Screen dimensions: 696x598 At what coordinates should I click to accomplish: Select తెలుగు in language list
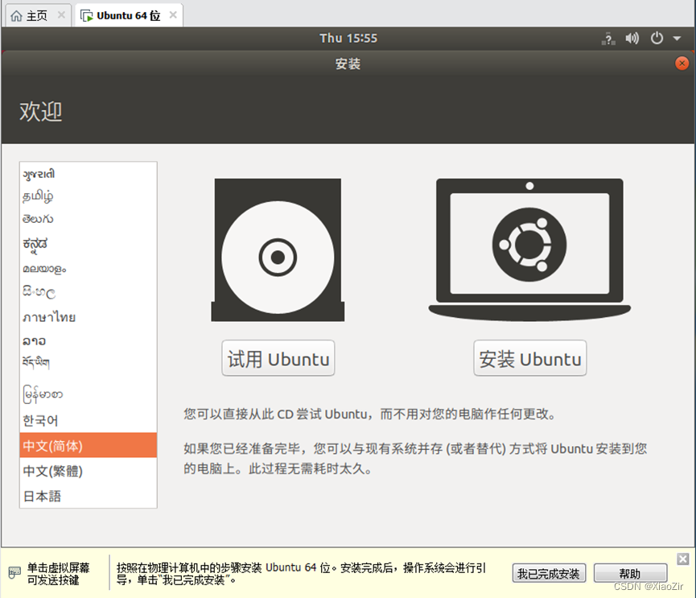[89, 219]
